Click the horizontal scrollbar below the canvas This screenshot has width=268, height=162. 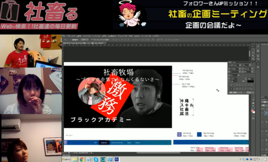pos(122,153)
